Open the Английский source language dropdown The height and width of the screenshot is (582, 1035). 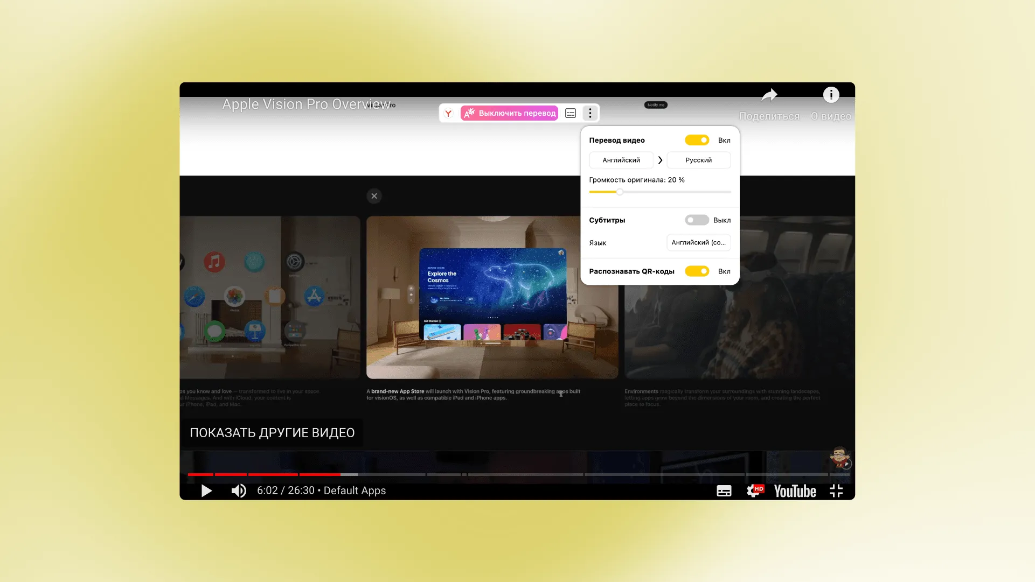click(x=621, y=160)
